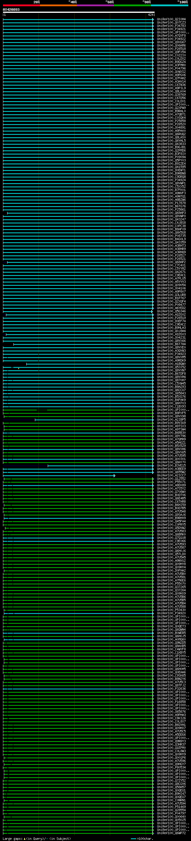Select the UniRef100_Q12552 label
The image size is (191, 841).
[x=171, y=479]
